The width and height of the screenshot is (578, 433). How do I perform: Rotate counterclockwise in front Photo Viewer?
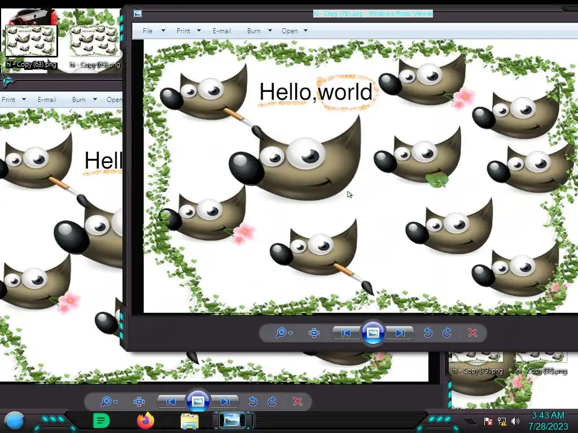428,333
